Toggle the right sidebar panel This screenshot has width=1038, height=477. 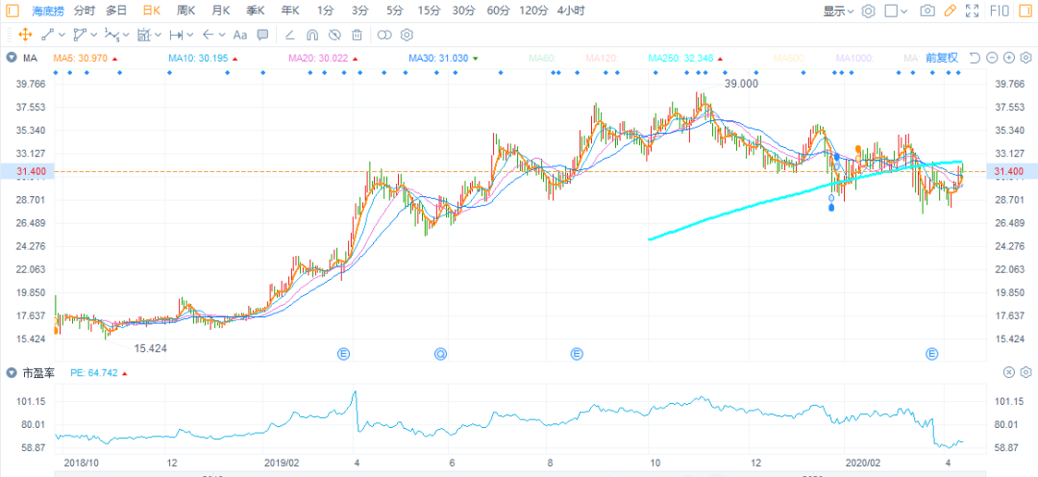click(1025, 11)
